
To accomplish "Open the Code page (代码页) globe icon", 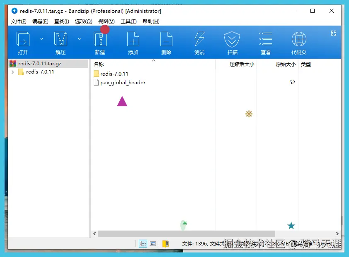I will point(299,39).
